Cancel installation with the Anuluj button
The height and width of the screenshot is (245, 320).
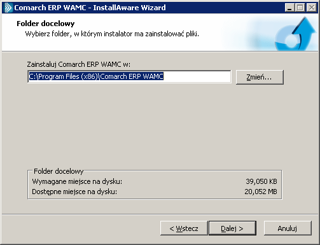pyautogui.click(x=288, y=228)
